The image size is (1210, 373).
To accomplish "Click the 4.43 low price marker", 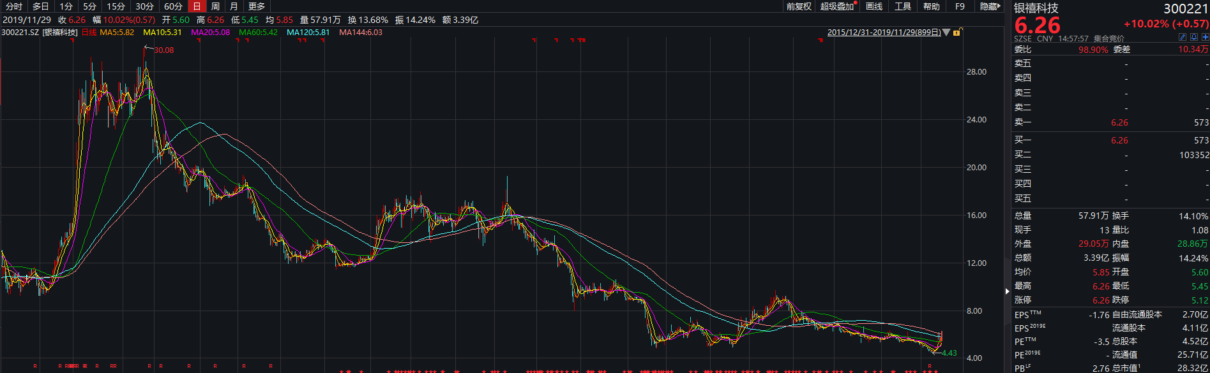I will coord(949,353).
